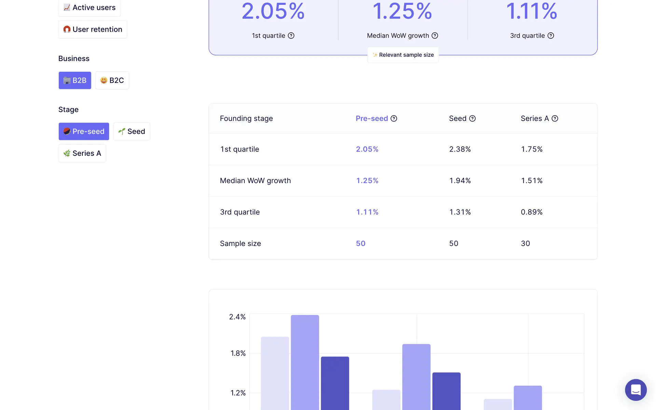Click the Pre-seed column header
656x410 pixels.
[x=372, y=119]
